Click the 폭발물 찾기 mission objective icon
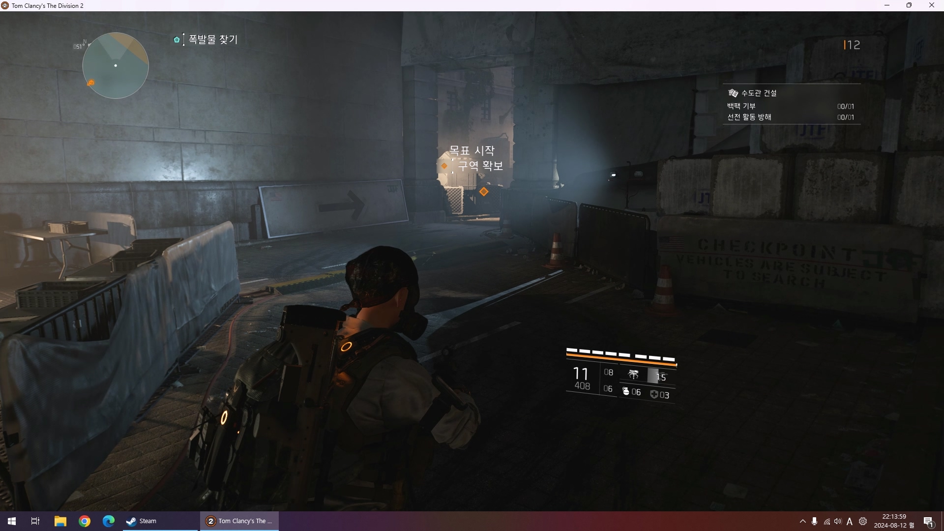Screen dimensions: 944x531 click(177, 40)
